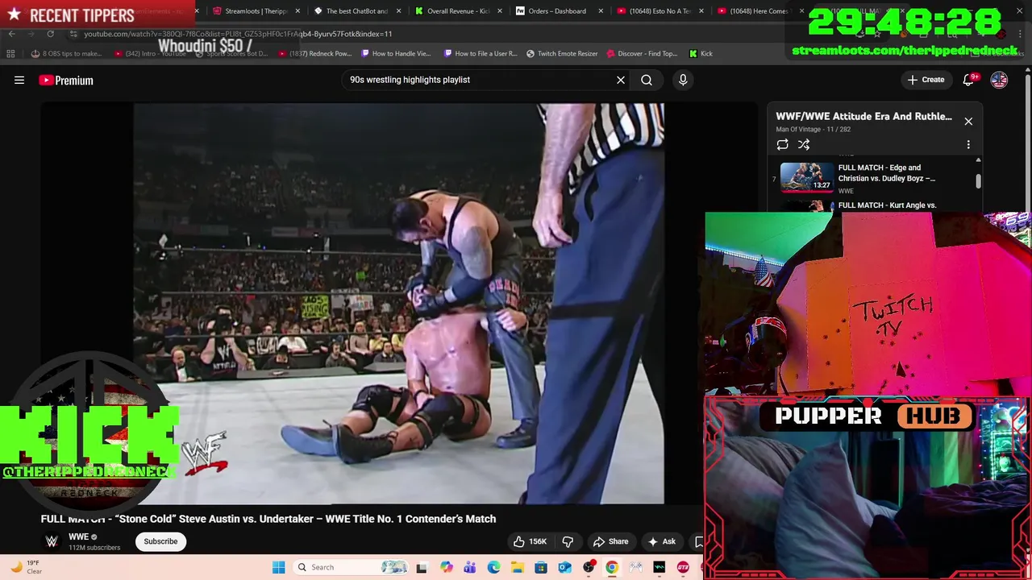Open the browser apps grid shortcut
This screenshot has width=1032, height=580.
[x=10, y=54]
